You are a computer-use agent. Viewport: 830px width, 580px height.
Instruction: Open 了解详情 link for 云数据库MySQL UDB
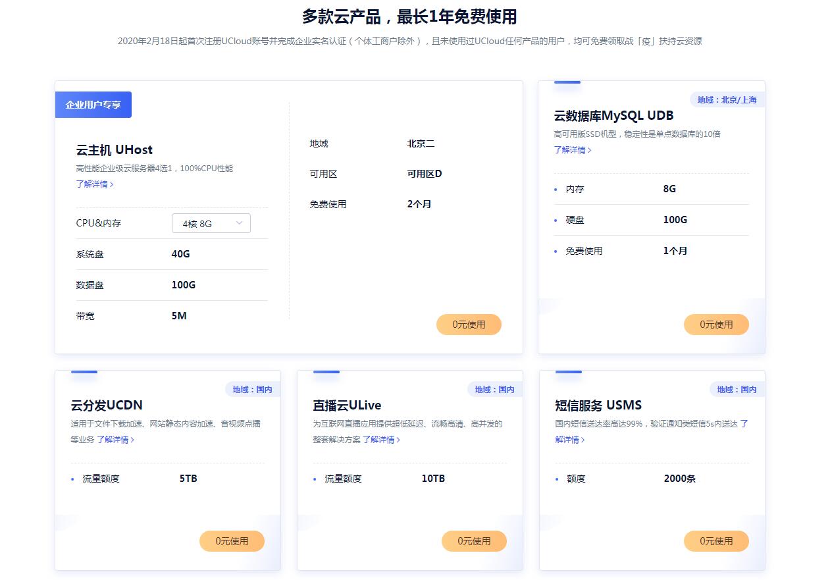(570, 150)
